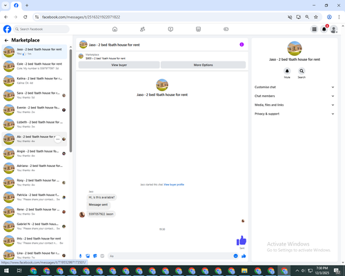Open the Adriana conversation
345x276 pixels.
(34, 168)
